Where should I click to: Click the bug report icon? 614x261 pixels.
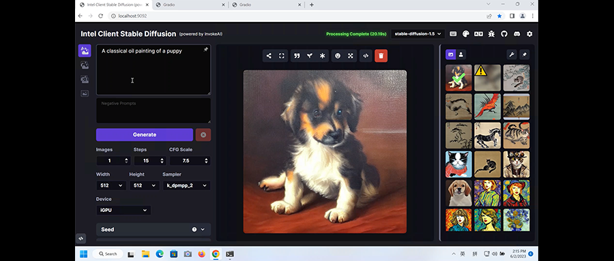pyautogui.click(x=491, y=34)
